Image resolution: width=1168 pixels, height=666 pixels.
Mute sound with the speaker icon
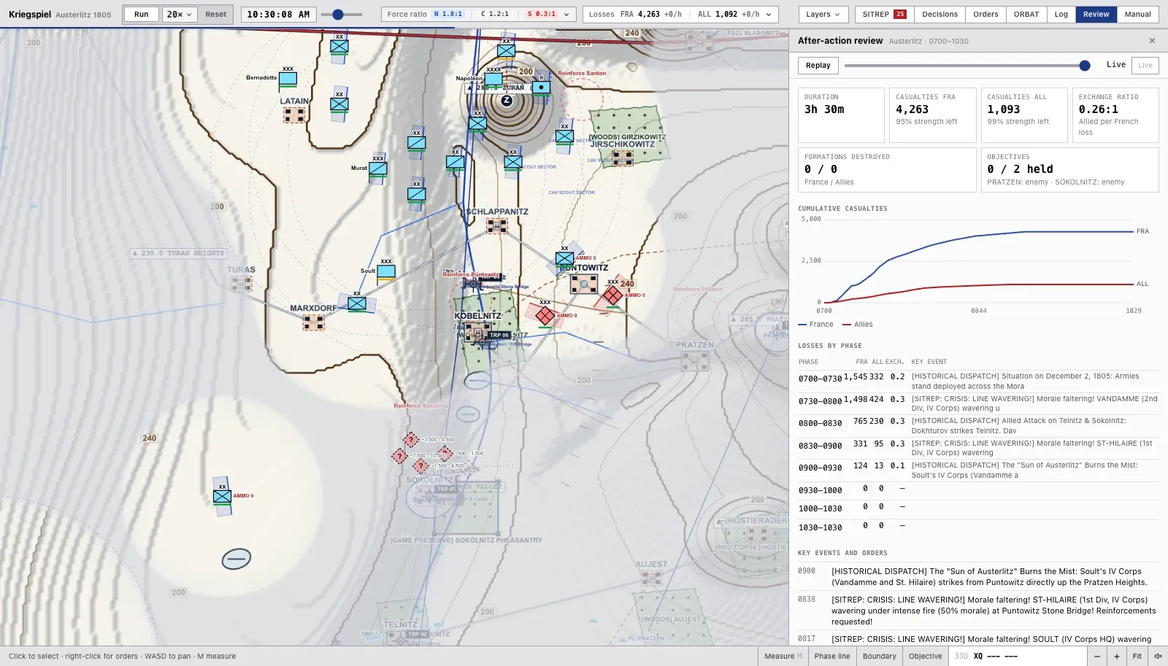(1158, 656)
